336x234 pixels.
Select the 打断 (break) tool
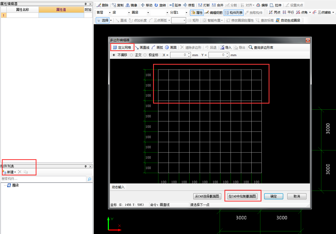coord(204,5)
